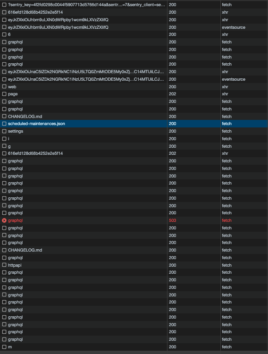Click the red error icon beside failed graphql
The height and width of the screenshot is (354, 268).
tap(4, 220)
